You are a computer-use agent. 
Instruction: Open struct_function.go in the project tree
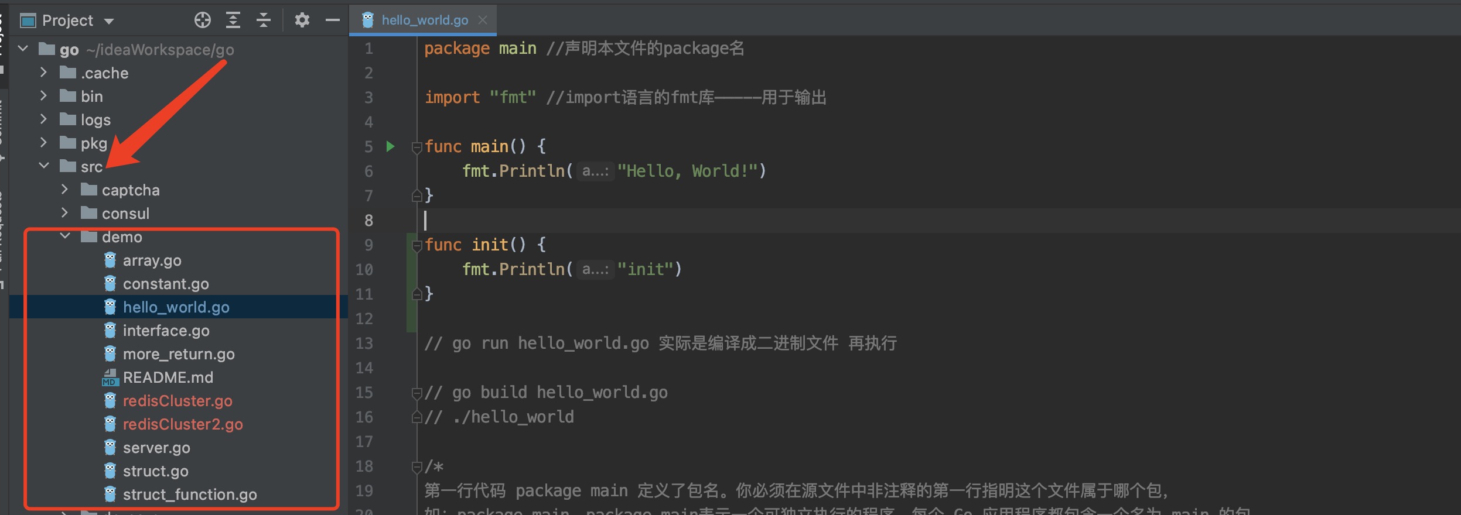[190, 495]
